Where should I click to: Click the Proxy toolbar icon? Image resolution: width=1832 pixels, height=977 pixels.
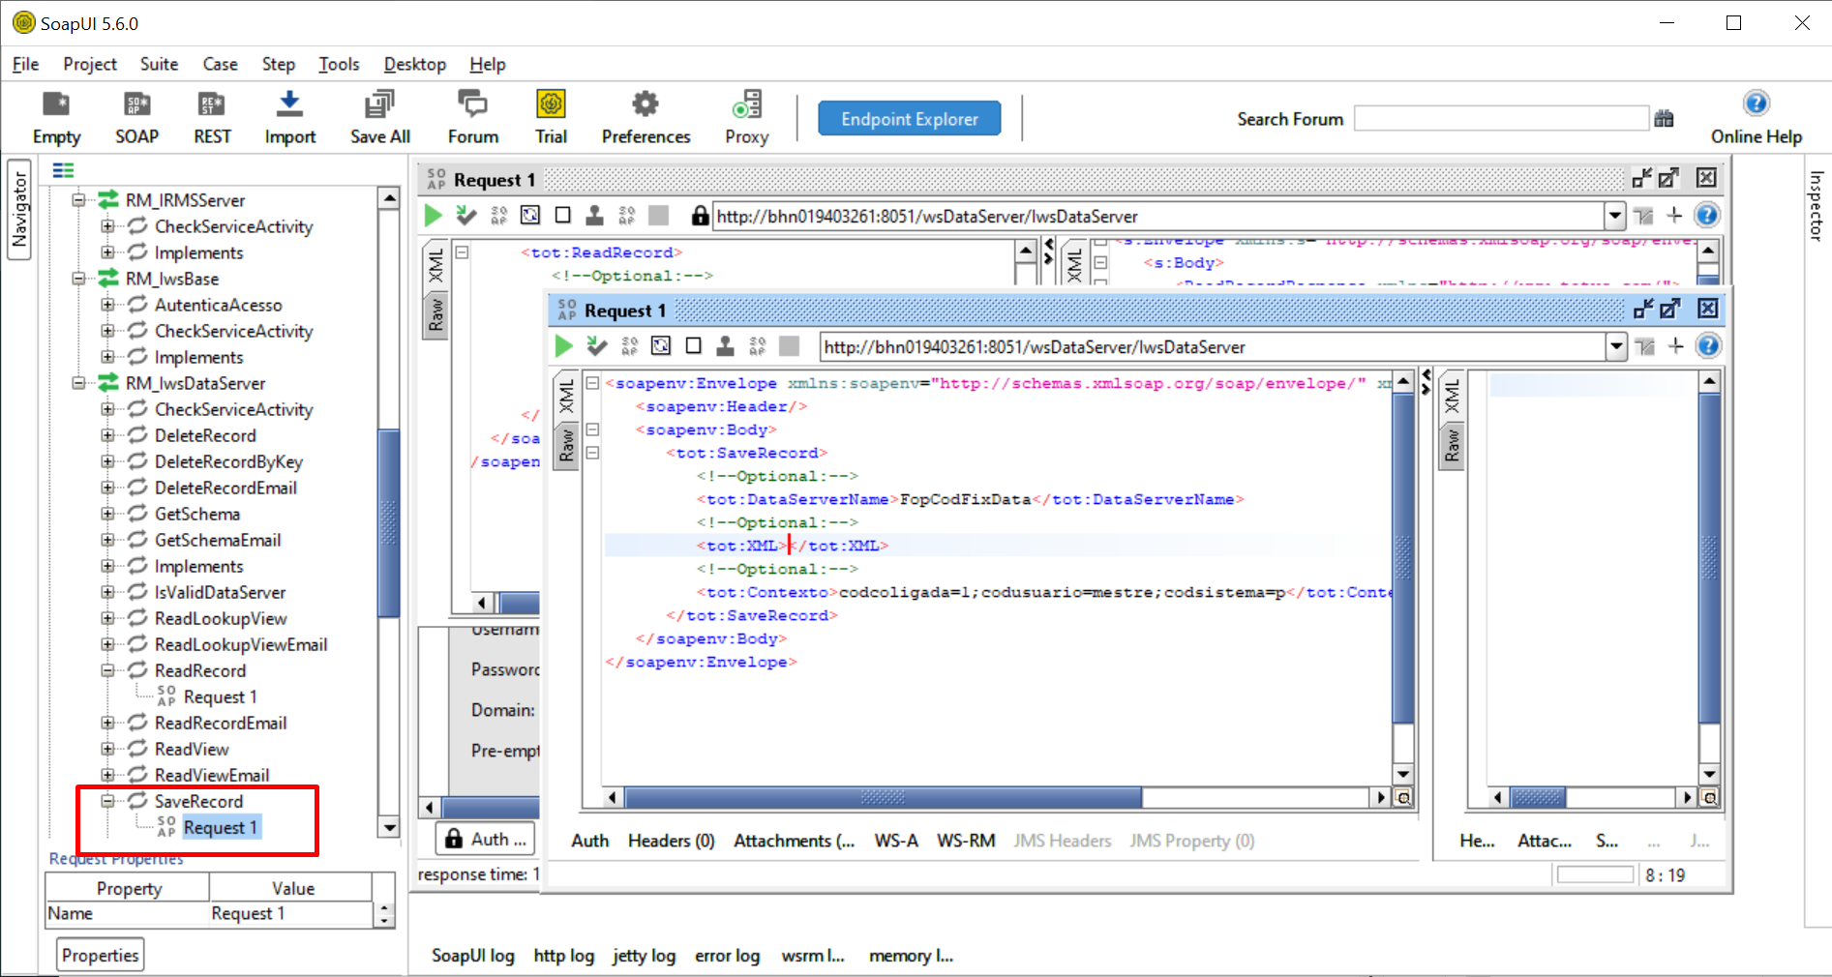[x=747, y=117]
